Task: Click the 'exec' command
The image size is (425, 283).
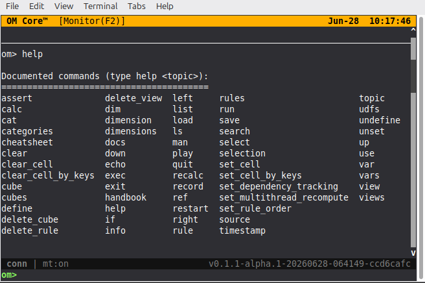Action: [x=115, y=175]
